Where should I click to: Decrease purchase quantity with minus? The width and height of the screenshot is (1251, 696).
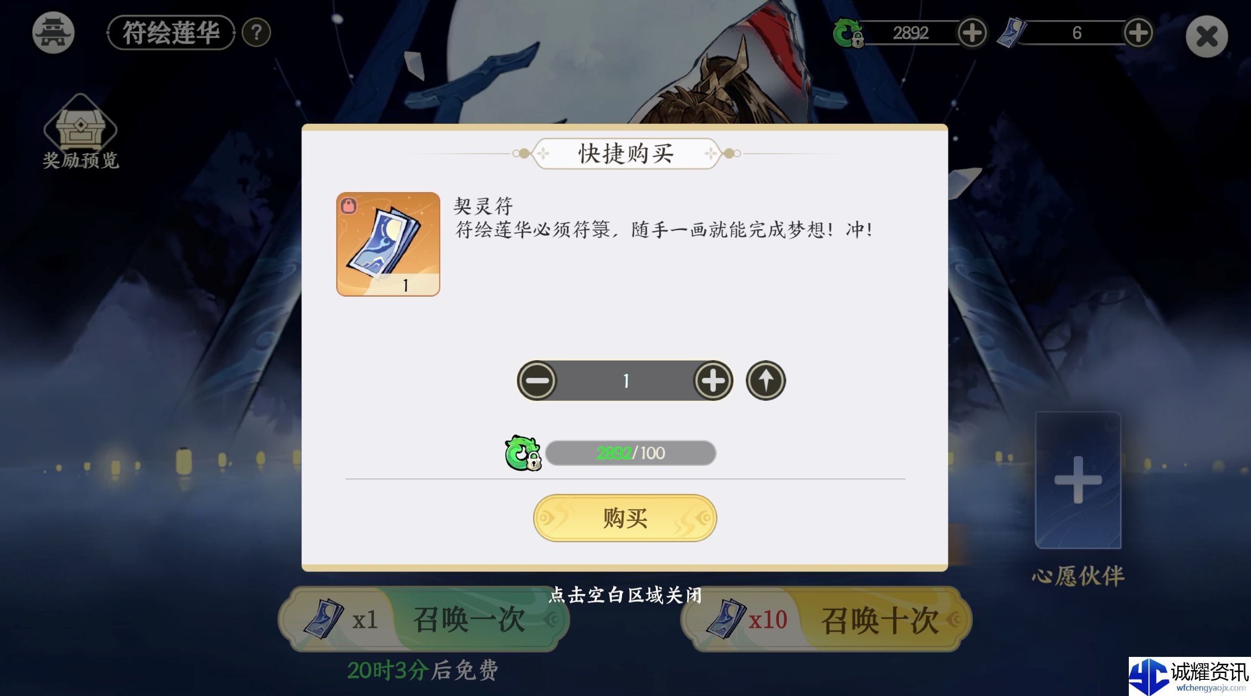pos(537,381)
